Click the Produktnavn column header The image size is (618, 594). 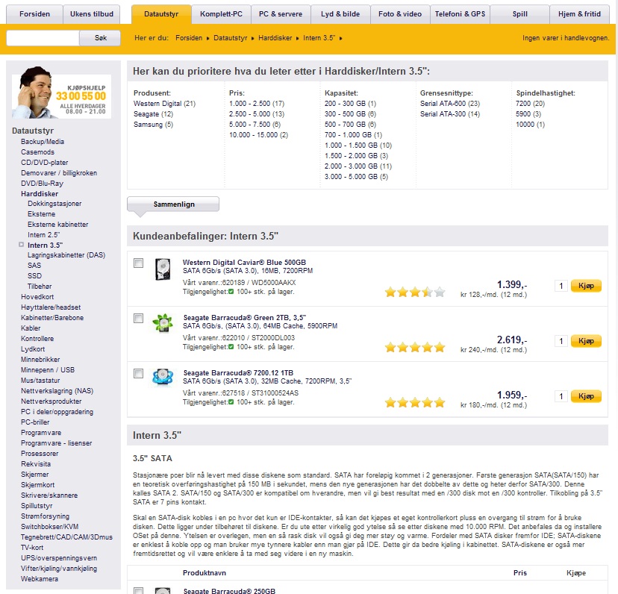pos(205,572)
